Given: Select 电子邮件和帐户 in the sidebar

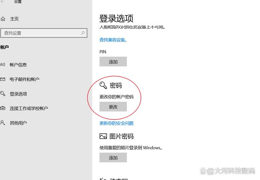Looking at the screenshot, I should pos(24,79).
